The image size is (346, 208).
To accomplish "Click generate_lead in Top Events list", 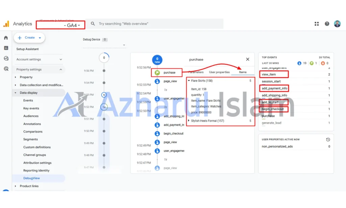I will [271, 123].
